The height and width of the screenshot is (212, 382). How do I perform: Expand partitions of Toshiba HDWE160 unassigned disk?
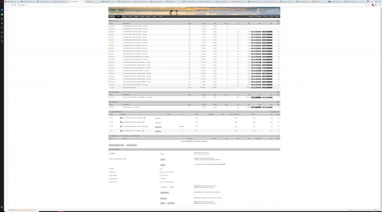121,118
